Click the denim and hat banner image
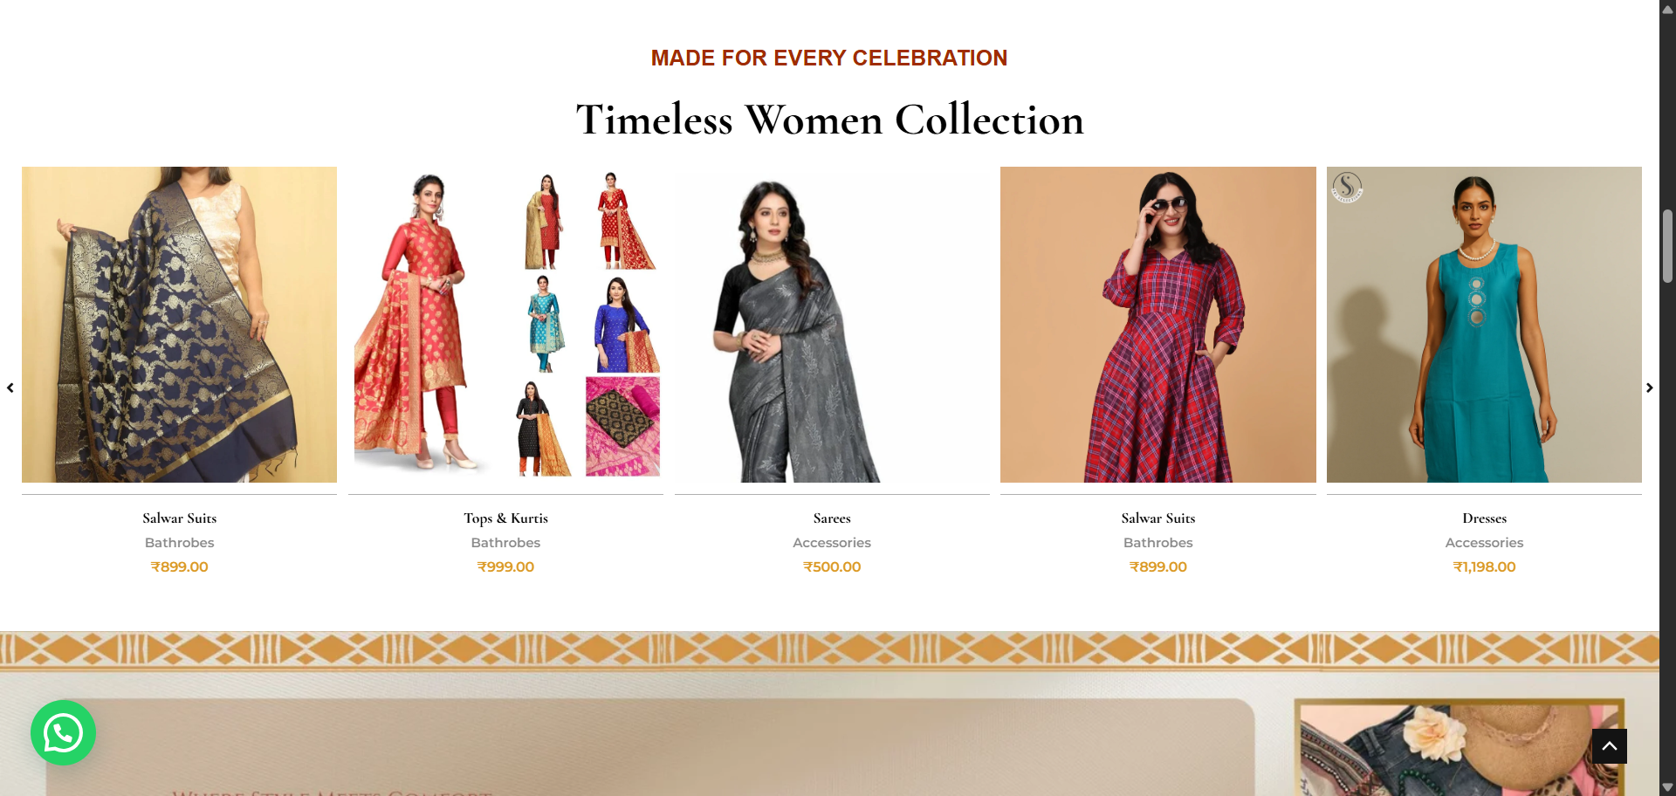This screenshot has height=796, width=1676. click(1459, 748)
